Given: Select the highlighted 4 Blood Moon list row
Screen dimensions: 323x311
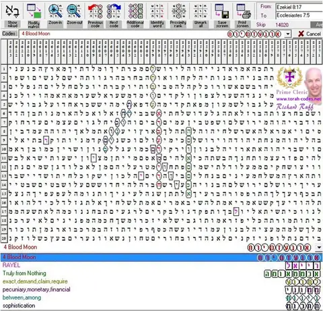Looking at the screenshot, I should point(161,257).
